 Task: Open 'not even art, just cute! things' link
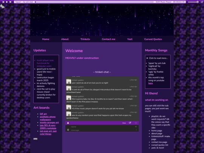(x=48, y=133)
